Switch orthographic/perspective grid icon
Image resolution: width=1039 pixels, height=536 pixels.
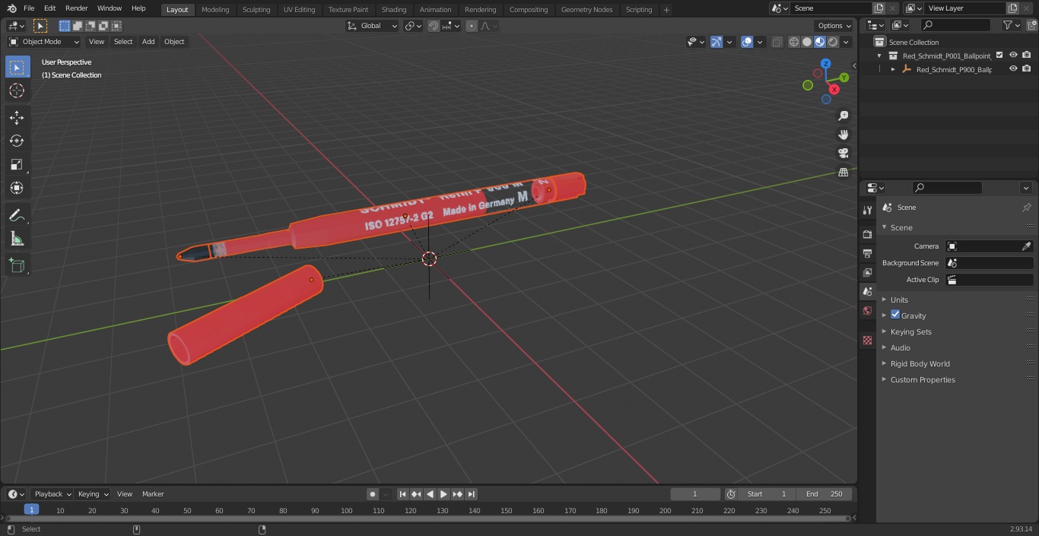click(843, 172)
